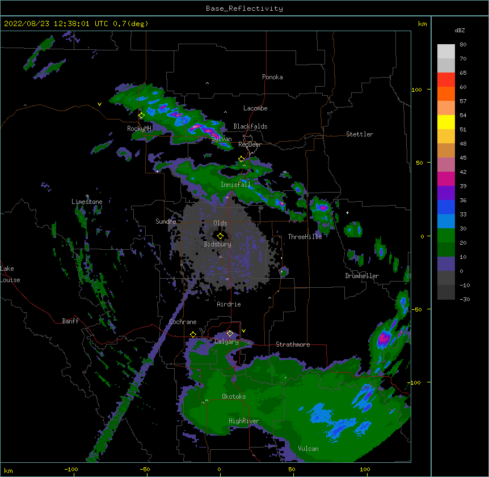The image size is (489, 477).
Task: Pick the orange 57–60 dBZ swatch
Action: click(446, 93)
